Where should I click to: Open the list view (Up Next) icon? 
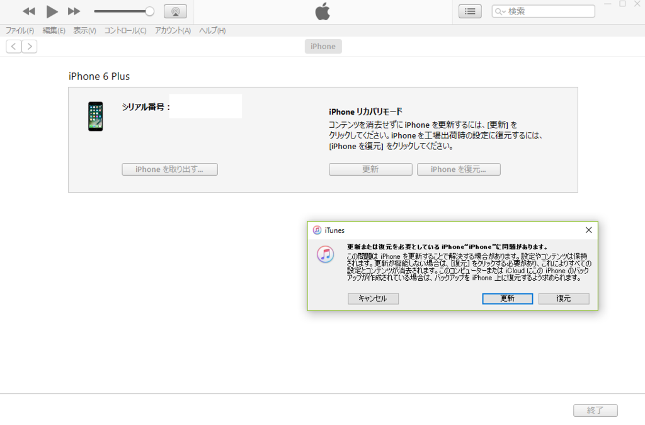470,11
